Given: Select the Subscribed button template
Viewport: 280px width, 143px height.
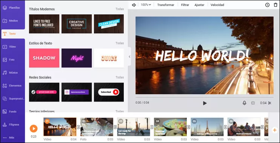Looking at the screenshot, I should tap(109, 92).
